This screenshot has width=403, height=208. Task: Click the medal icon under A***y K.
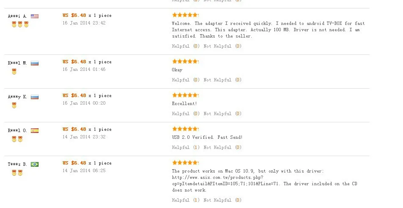point(14,105)
